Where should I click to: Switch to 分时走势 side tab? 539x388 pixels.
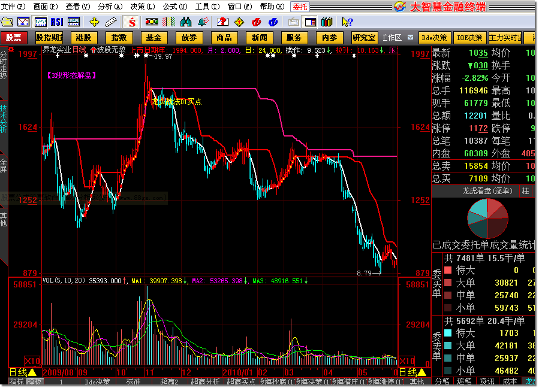(x=4, y=65)
